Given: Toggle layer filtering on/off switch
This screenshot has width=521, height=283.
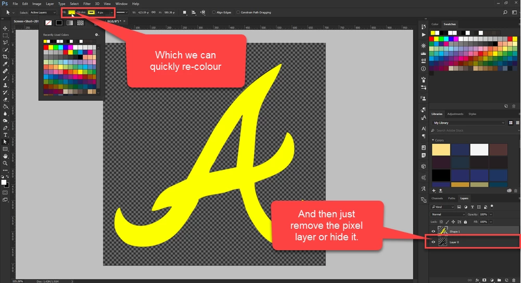Looking at the screenshot, I should click(x=492, y=206).
